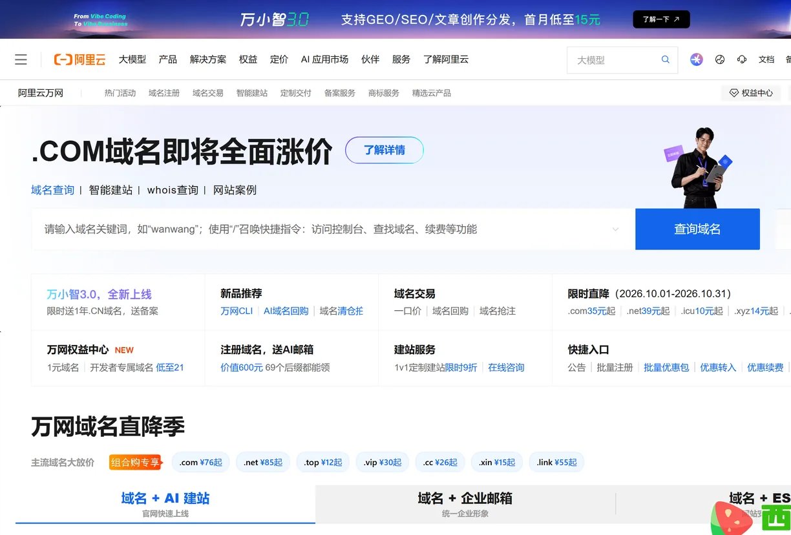Select the 智能建站 tab above search
This screenshot has height=535, width=791.
point(111,190)
